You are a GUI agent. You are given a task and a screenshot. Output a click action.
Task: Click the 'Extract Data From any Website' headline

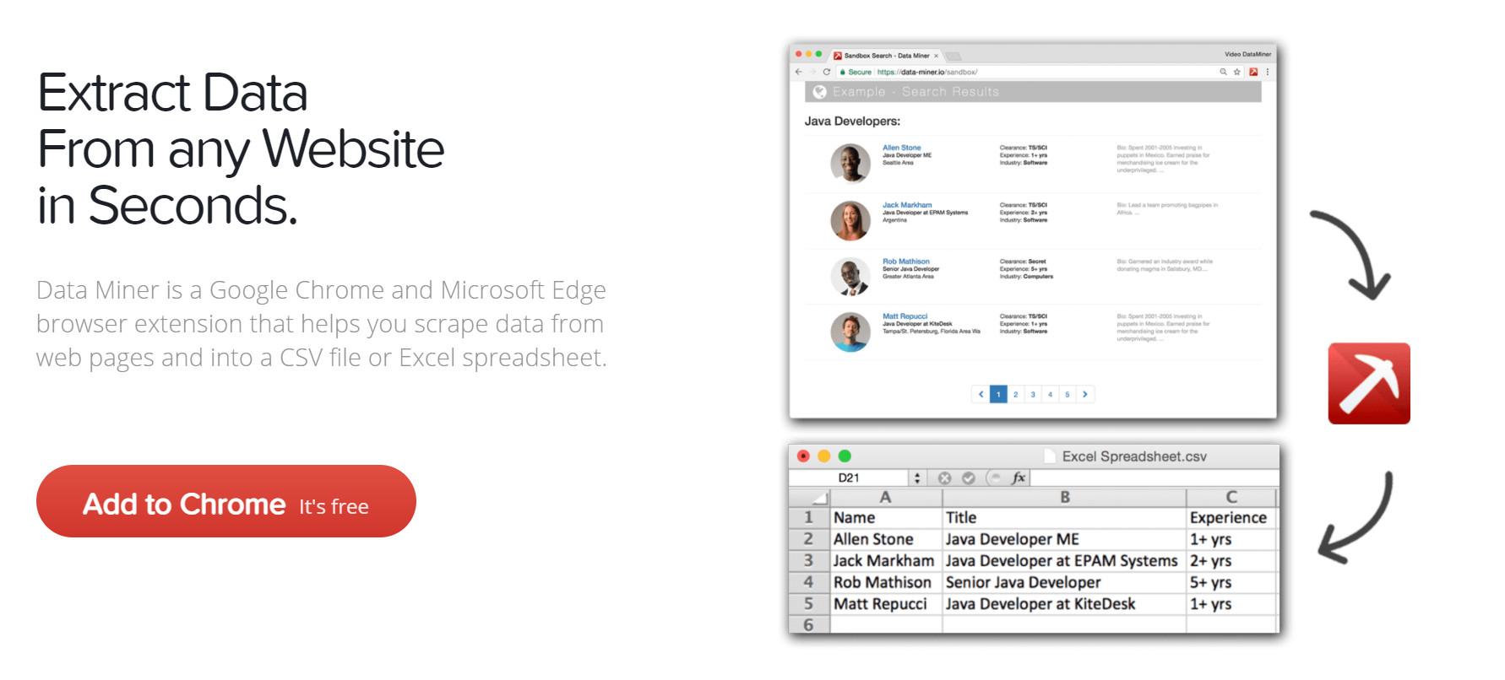coord(241,148)
